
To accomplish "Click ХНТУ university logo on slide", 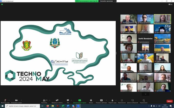I will pos(59,63).
